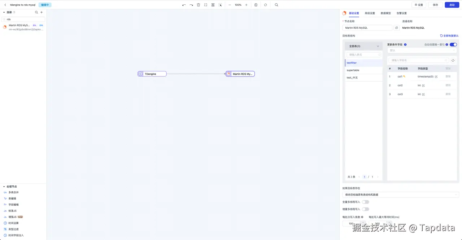The width and height of the screenshot is (462, 240).
Task: Zoom out with the minus icon
Action: [230, 5]
